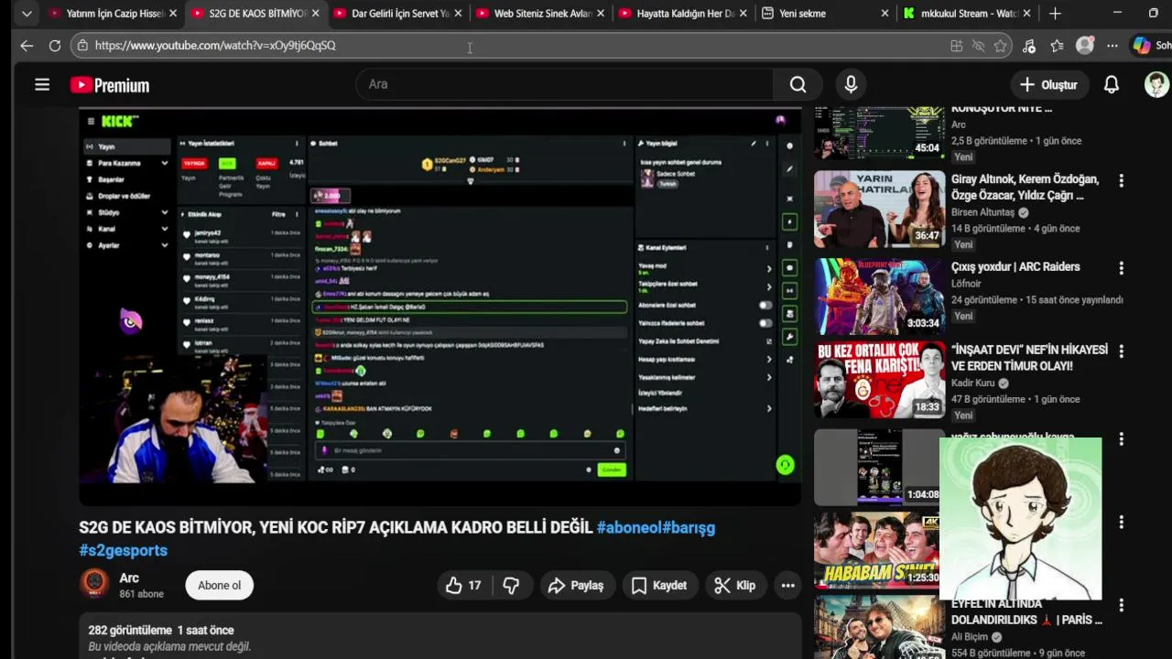Screen dimensions: 1172x659
Task: Click the apps icon inside address bar
Action: click(956, 46)
